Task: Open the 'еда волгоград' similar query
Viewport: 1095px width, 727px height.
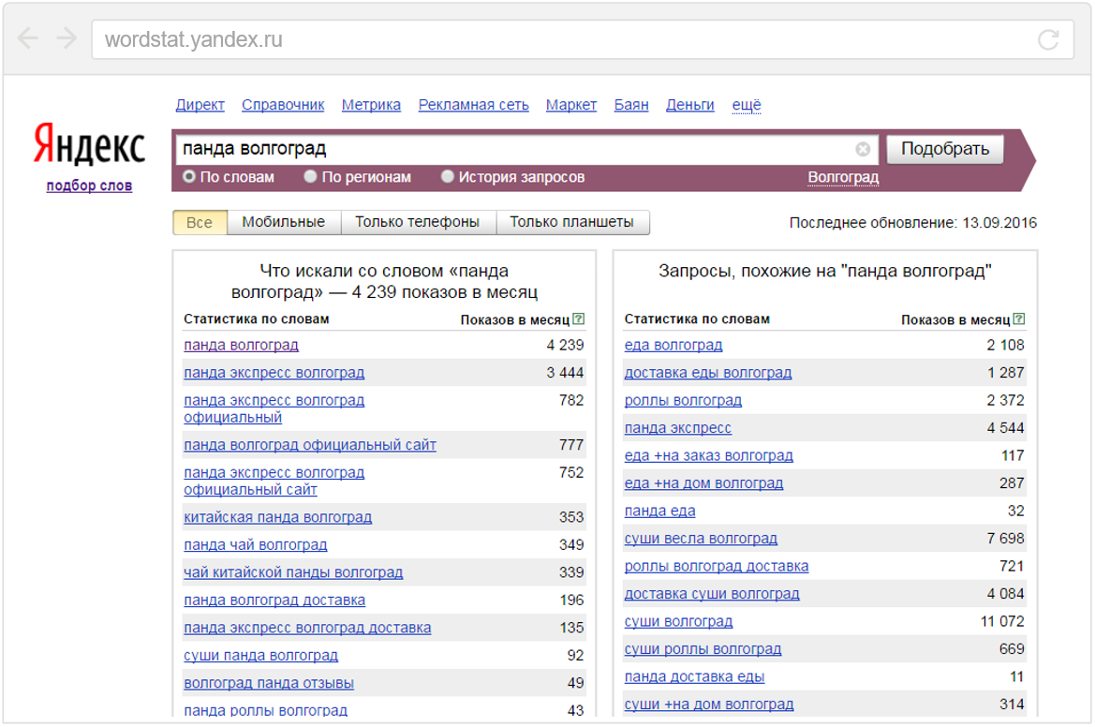Action: pos(673,345)
